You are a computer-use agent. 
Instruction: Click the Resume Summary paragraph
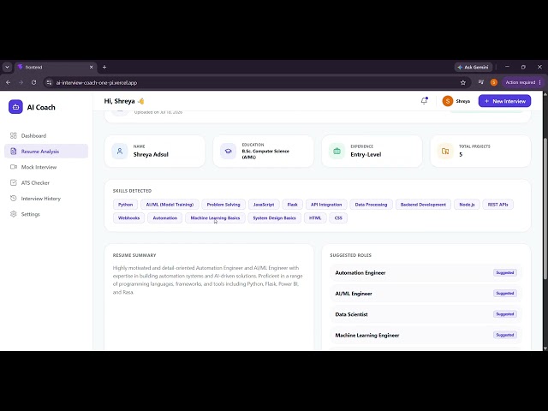click(x=207, y=280)
